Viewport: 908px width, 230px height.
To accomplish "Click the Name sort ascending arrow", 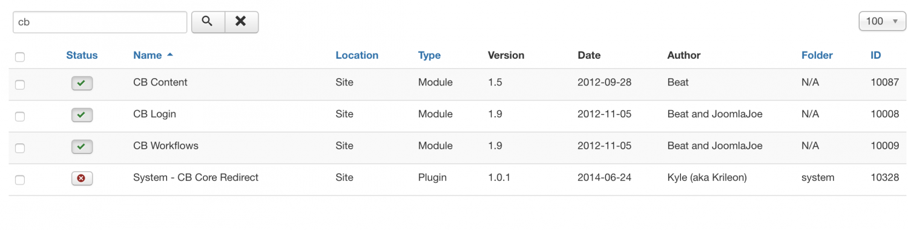I will pyautogui.click(x=170, y=54).
